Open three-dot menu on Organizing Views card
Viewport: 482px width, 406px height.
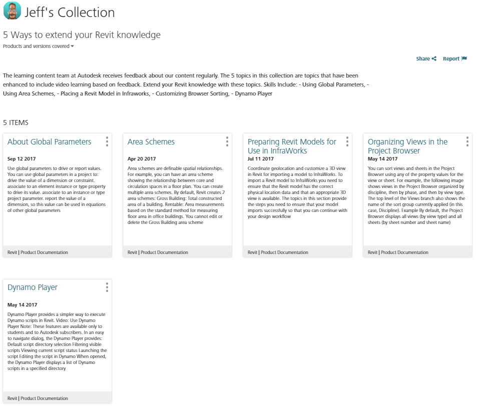(x=467, y=141)
